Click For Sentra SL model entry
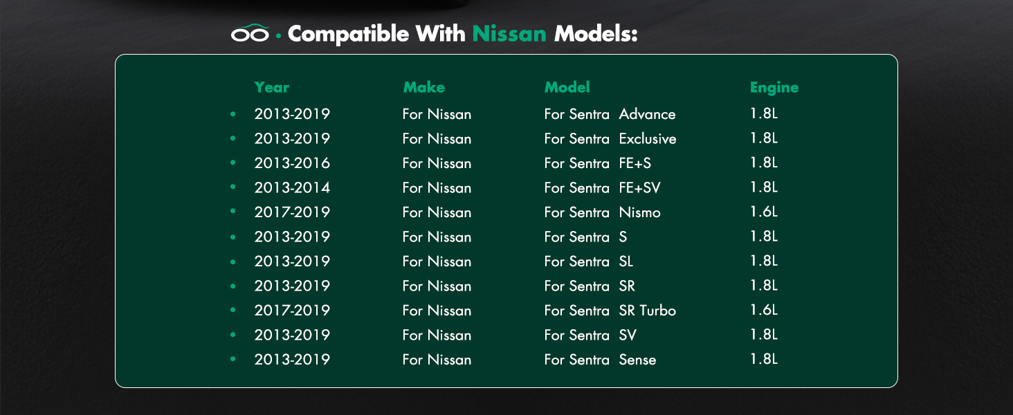This screenshot has width=1013, height=415. pos(589,261)
